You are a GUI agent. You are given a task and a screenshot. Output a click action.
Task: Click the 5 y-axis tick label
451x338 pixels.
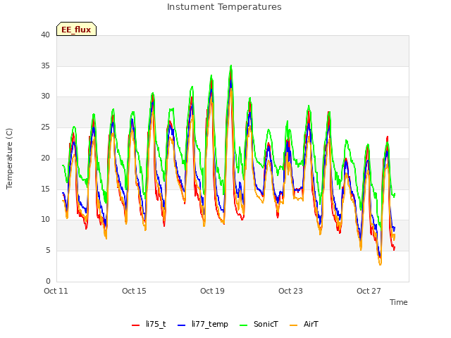pyautogui.click(x=48, y=251)
